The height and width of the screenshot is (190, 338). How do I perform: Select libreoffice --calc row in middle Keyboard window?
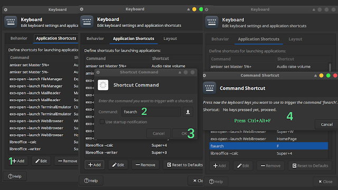144,146
